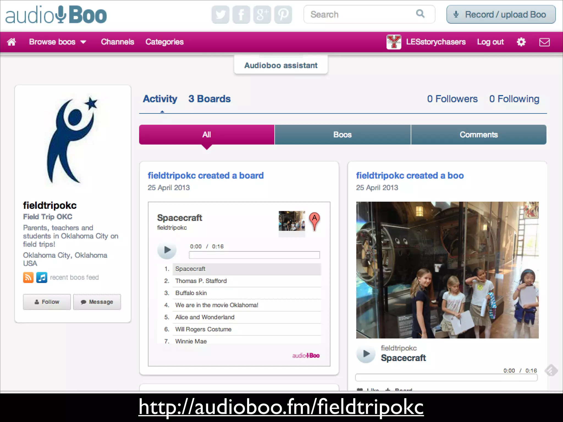Share via the Pinterest icon
563x422 pixels.
283,15
